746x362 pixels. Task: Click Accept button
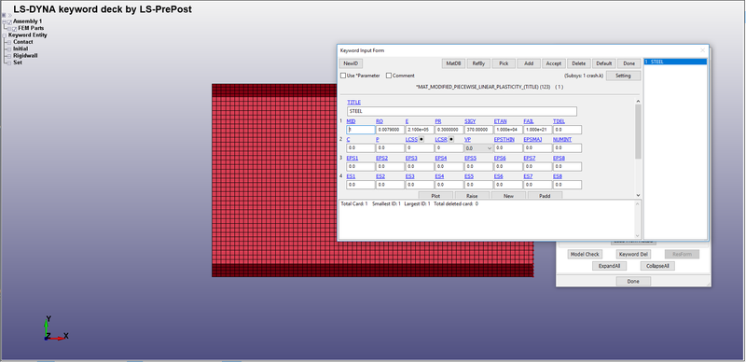[x=553, y=63]
